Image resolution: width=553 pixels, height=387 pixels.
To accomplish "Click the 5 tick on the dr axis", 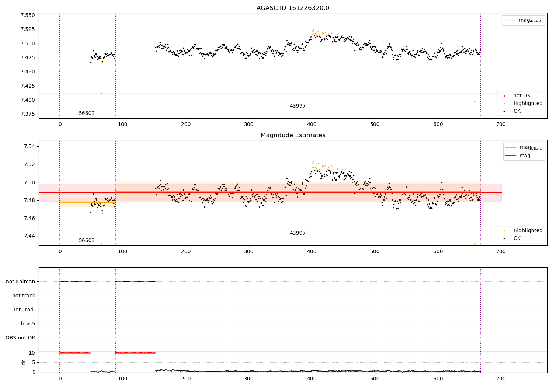I will 34,362.
